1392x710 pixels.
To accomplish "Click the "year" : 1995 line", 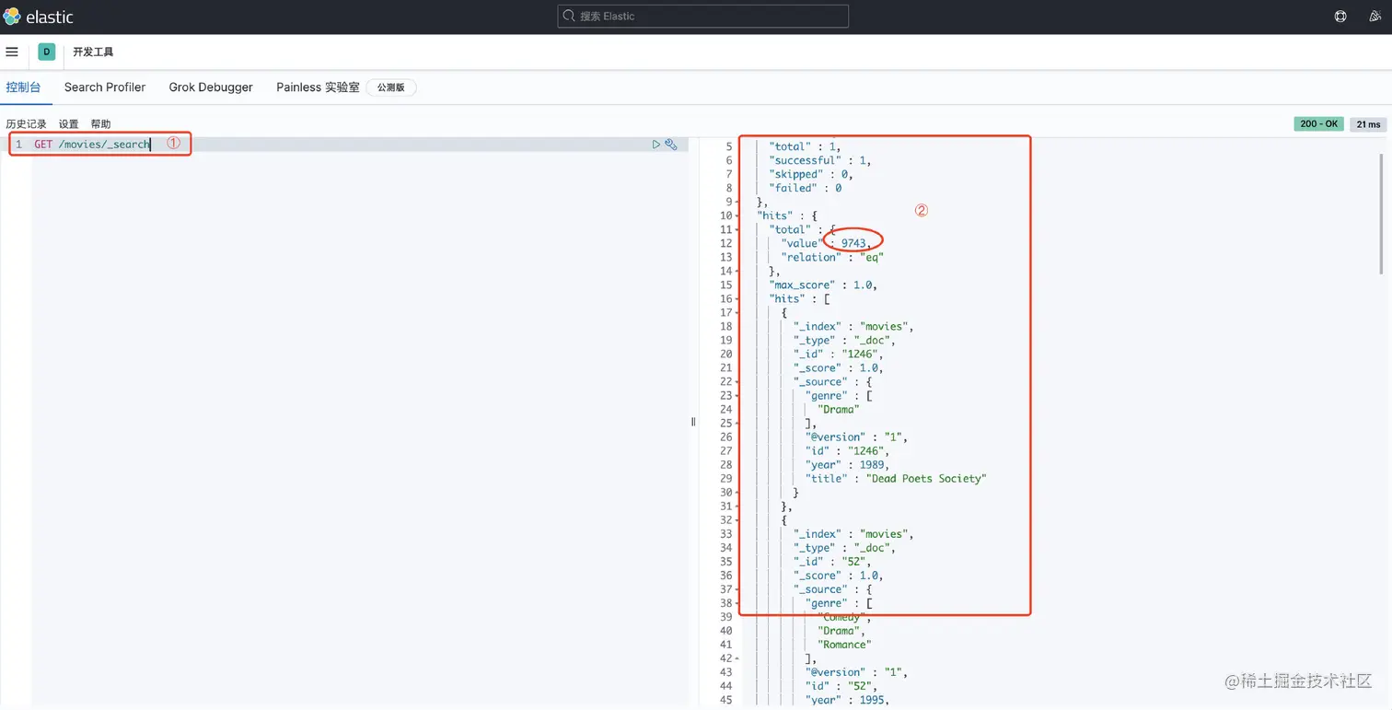I will tap(847, 700).
